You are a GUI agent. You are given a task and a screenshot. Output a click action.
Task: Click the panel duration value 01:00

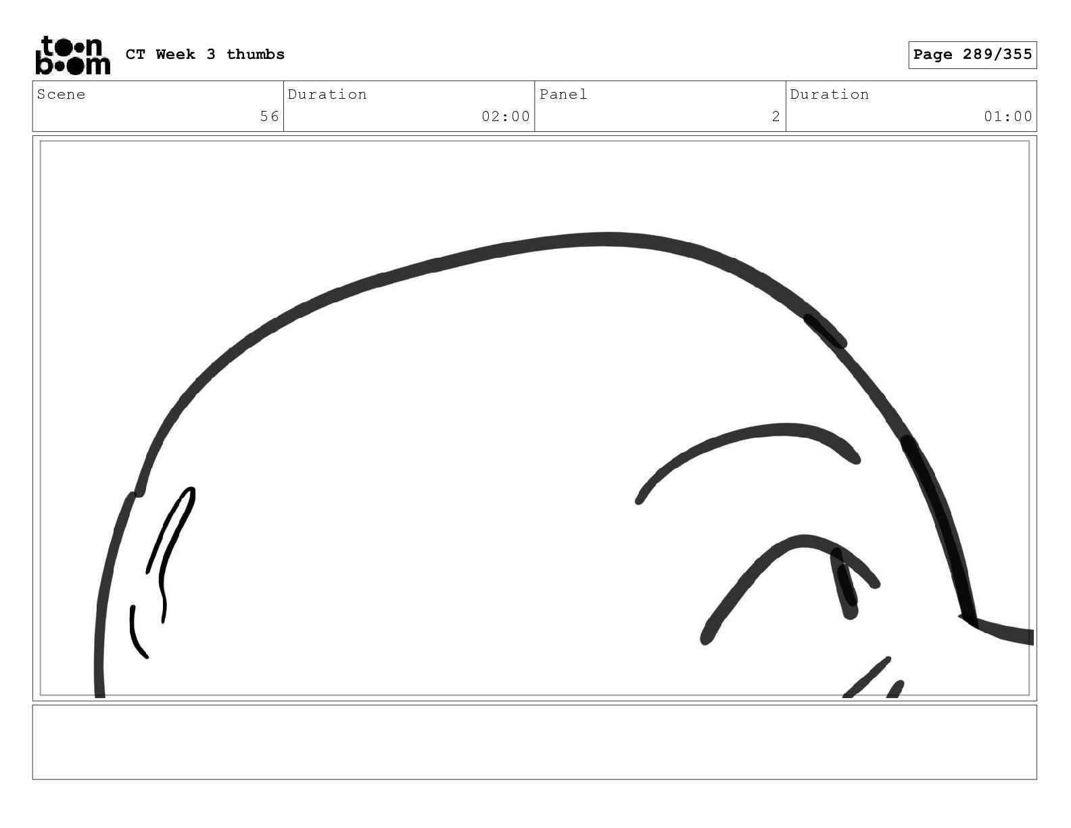tap(1008, 116)
